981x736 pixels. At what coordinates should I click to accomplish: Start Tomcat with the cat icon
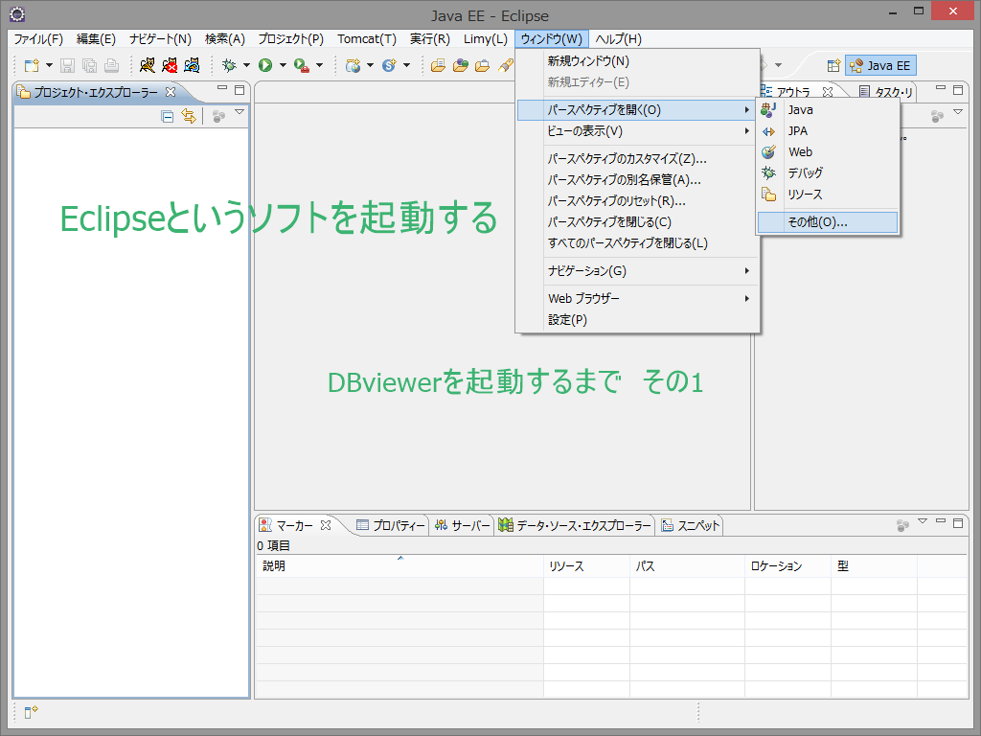(147, 65)
